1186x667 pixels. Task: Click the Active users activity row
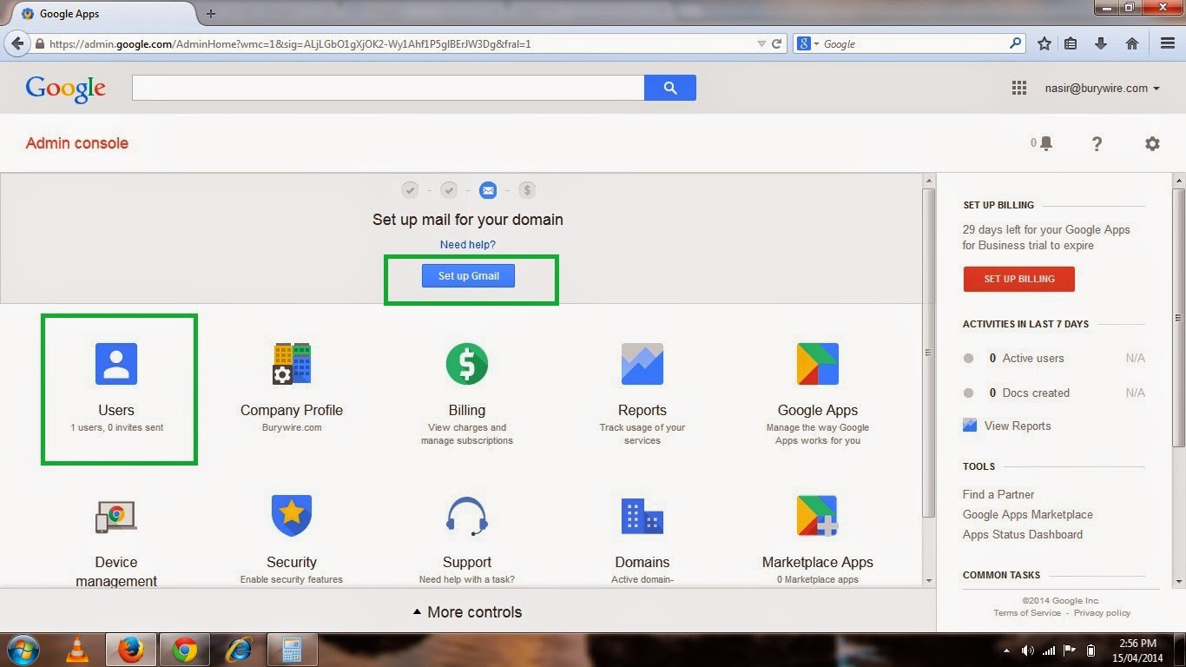[1054, 358]
